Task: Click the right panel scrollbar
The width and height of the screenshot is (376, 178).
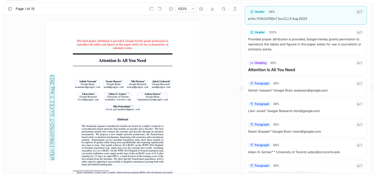Action: 371,88
